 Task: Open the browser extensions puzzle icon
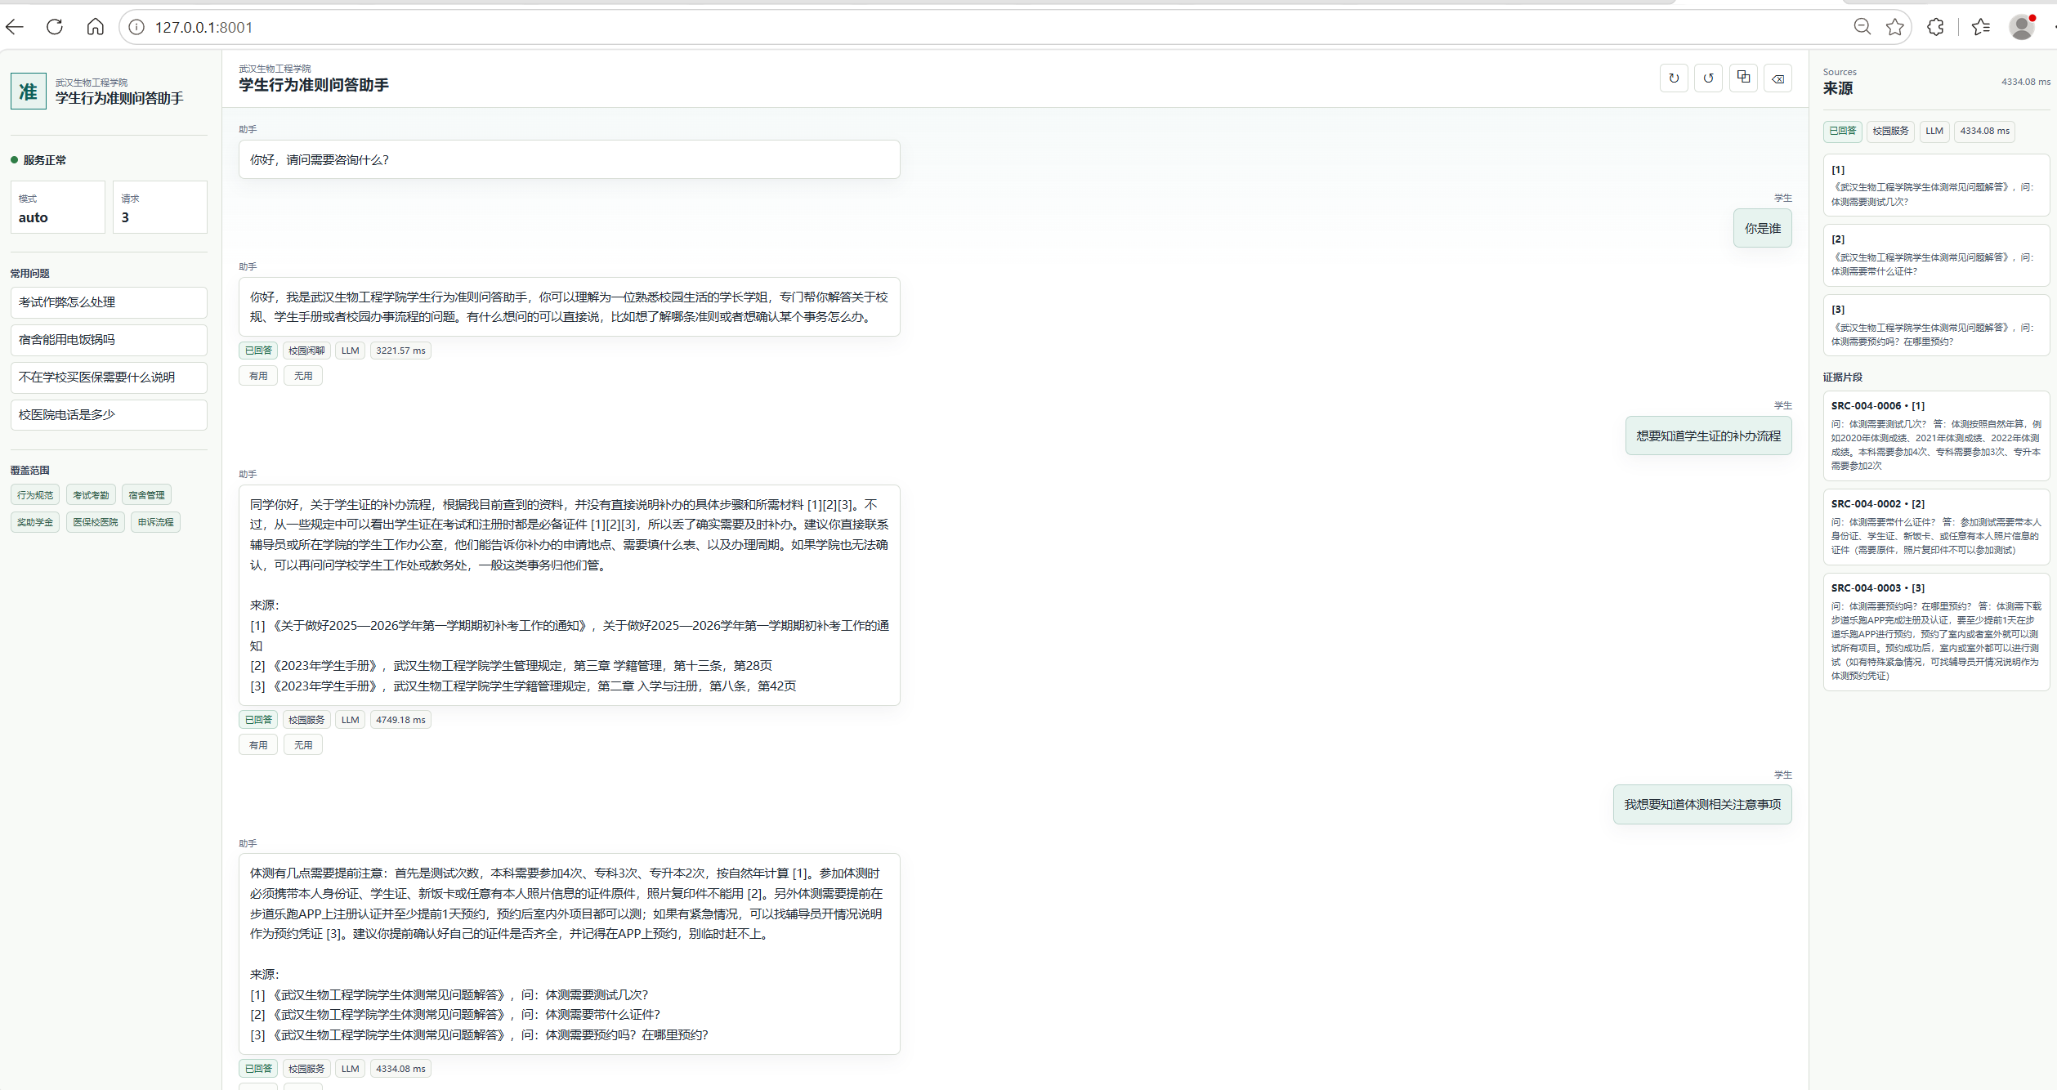coord(1935,27)
